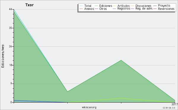Click the Txor chart title
This screenshot has width=178, height=110.
[x=29, y=5]
